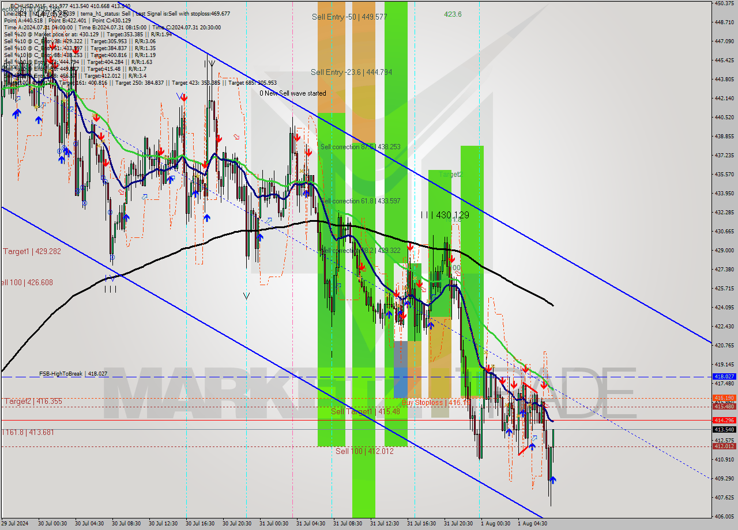
Task: Click '1 Aug 04:30' on time axis
Action: click(532, 524)
